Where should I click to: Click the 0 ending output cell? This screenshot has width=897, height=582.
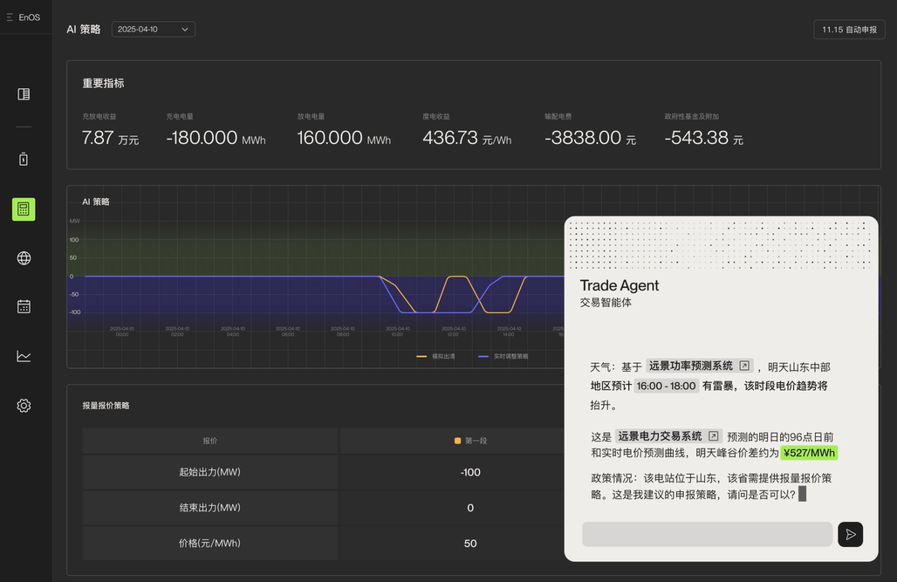click(x=470, y=508)
